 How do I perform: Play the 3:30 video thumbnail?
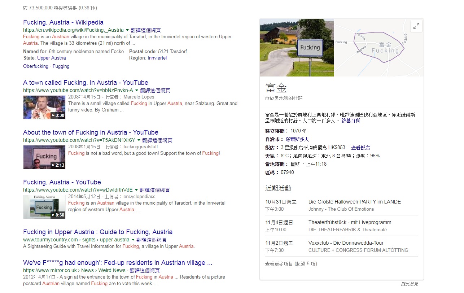44,107
